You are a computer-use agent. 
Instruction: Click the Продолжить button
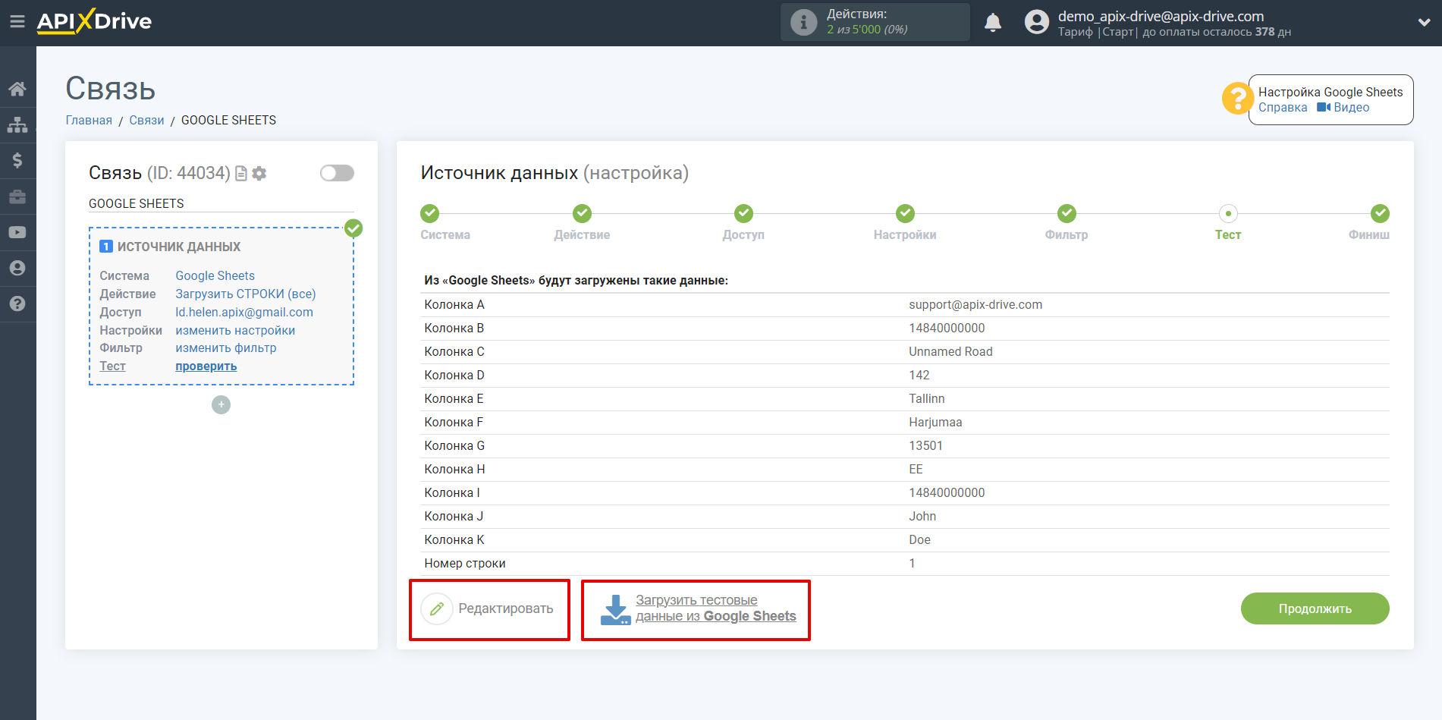pyautogui.click(x=1315, y=608)
